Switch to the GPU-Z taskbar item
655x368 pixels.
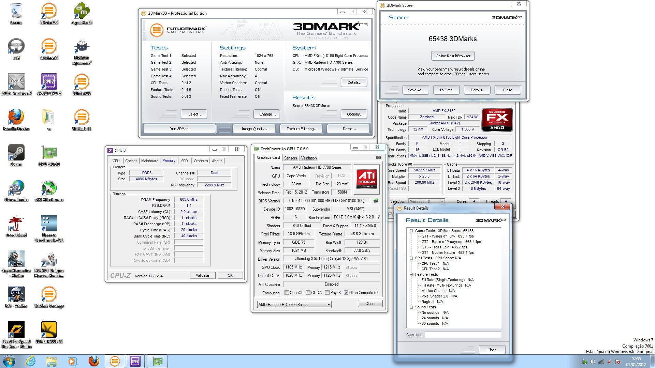pyautogui.click(x=157, y=361)
